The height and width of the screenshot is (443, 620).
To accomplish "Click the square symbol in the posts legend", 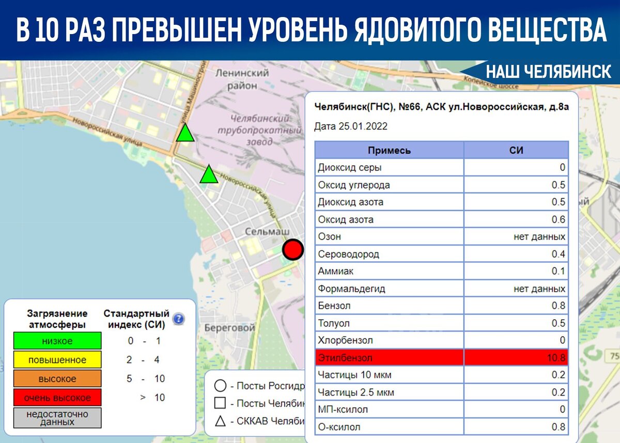I will click(220, 403).
